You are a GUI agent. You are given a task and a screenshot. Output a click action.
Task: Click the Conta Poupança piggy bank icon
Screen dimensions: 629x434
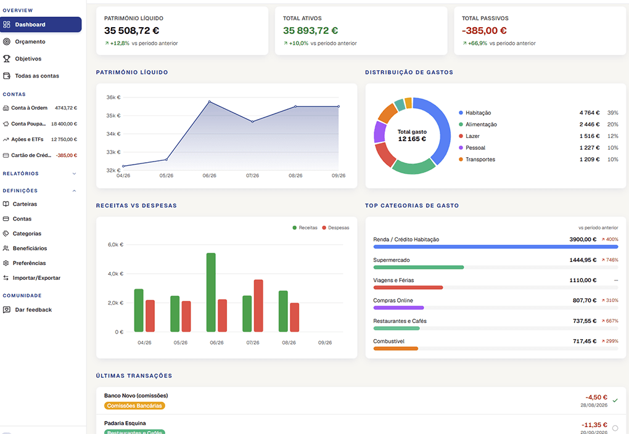[x=6, y=124]
